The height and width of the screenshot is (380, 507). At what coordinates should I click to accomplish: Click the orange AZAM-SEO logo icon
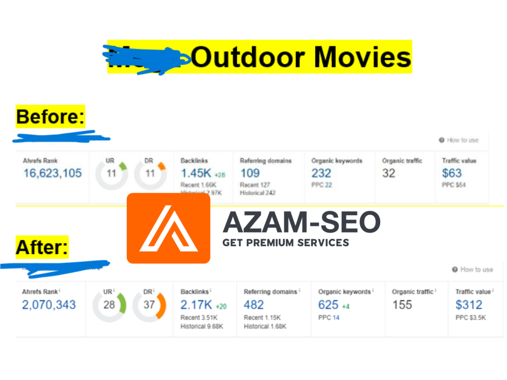168,228
